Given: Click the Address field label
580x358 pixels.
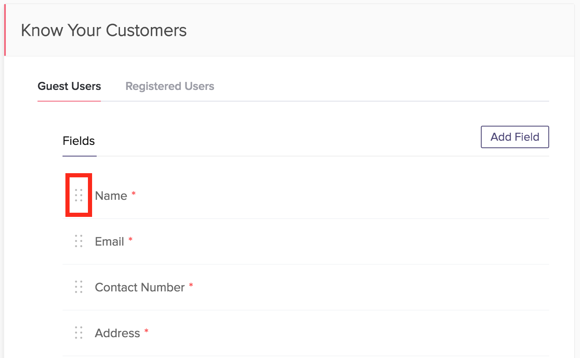Looking at the screenshot, I should coord(117,333).
